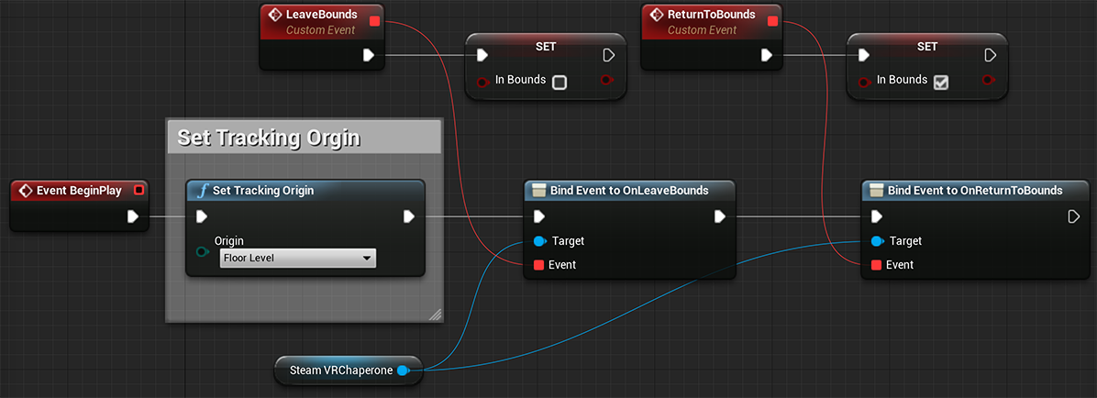Click the Bind Event to OnLeaveBounds node icon

tap(538, 190)
